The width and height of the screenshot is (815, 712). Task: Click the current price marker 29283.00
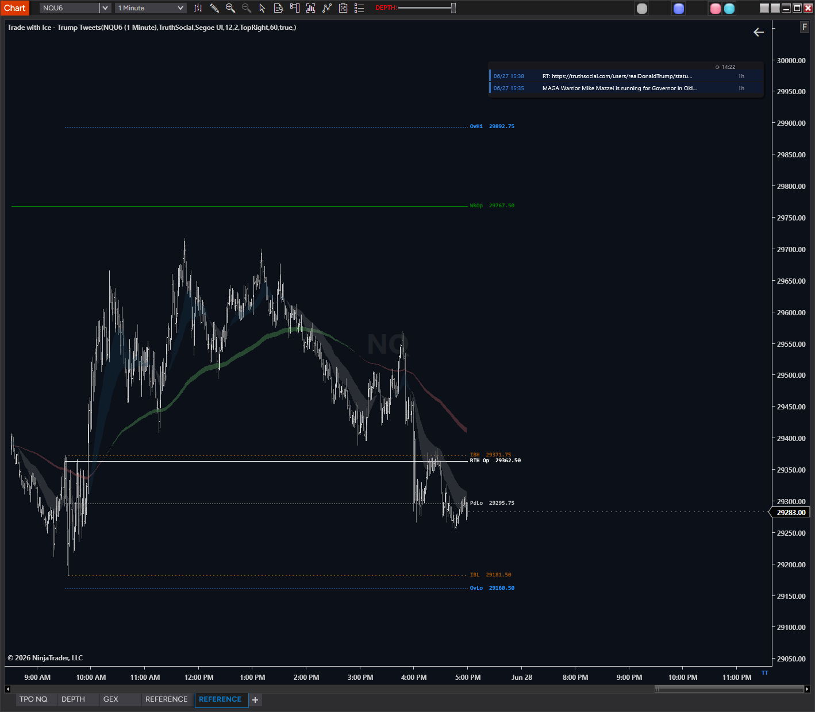coord(791,512)
